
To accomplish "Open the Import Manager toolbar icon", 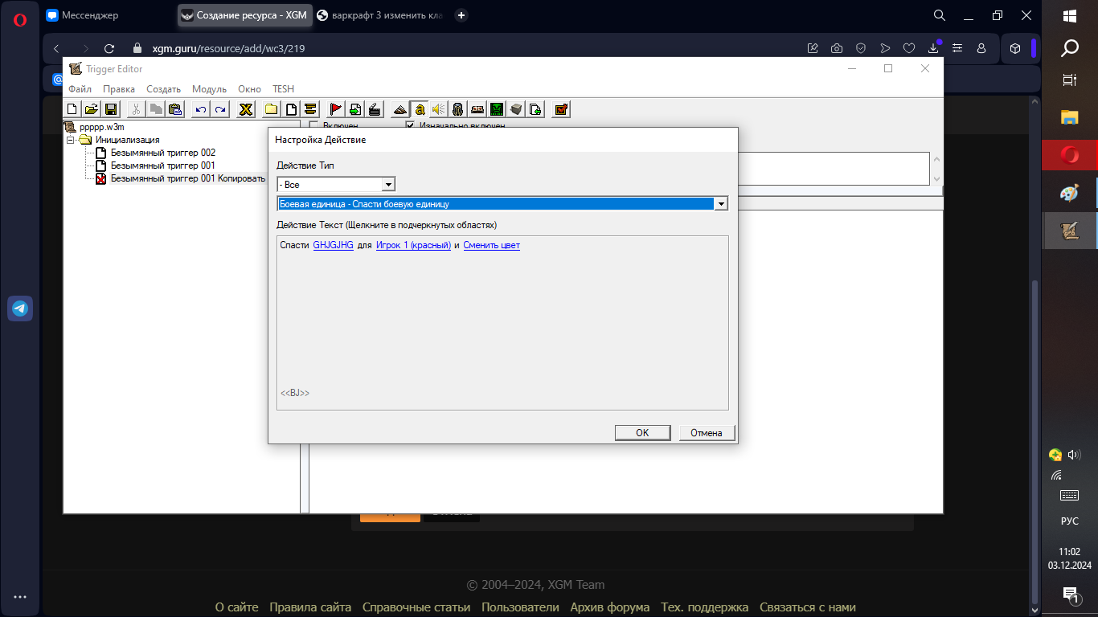I will pyautogui.click(x=535, y=109).
